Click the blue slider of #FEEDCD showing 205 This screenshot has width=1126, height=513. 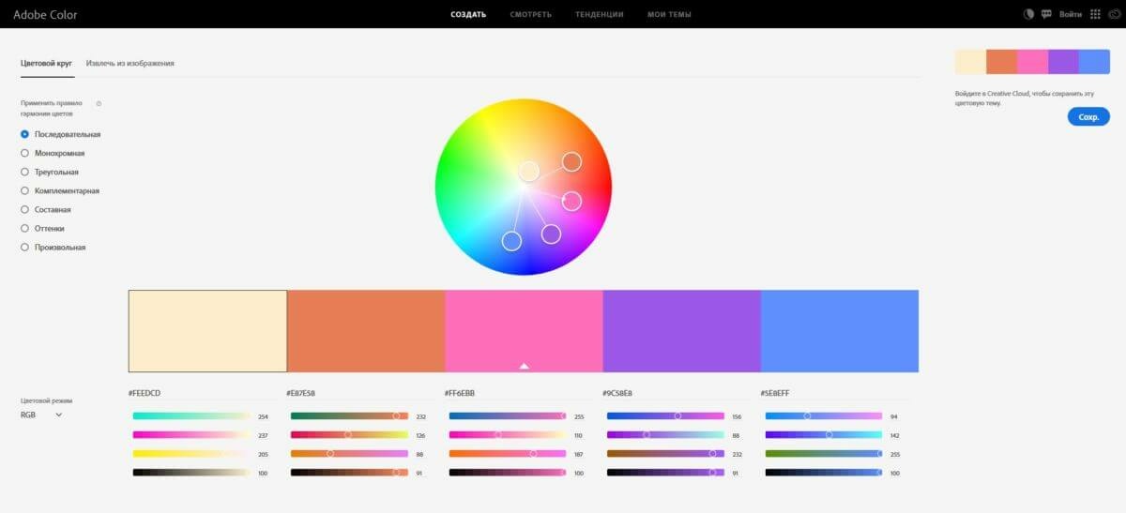[x=191, y=453]
